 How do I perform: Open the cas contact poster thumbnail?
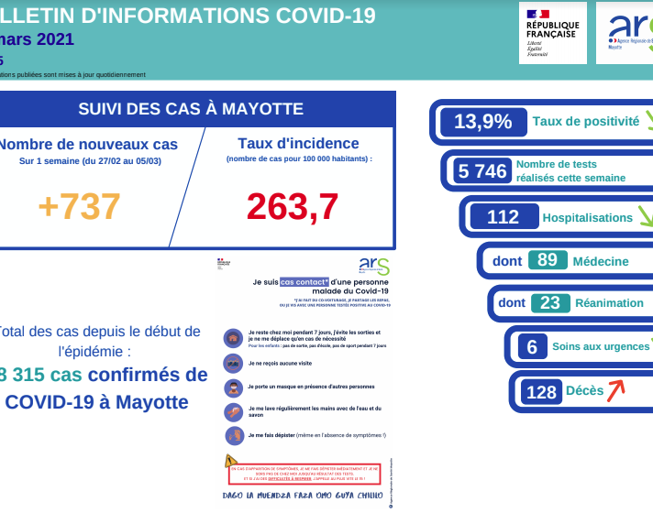304,383
